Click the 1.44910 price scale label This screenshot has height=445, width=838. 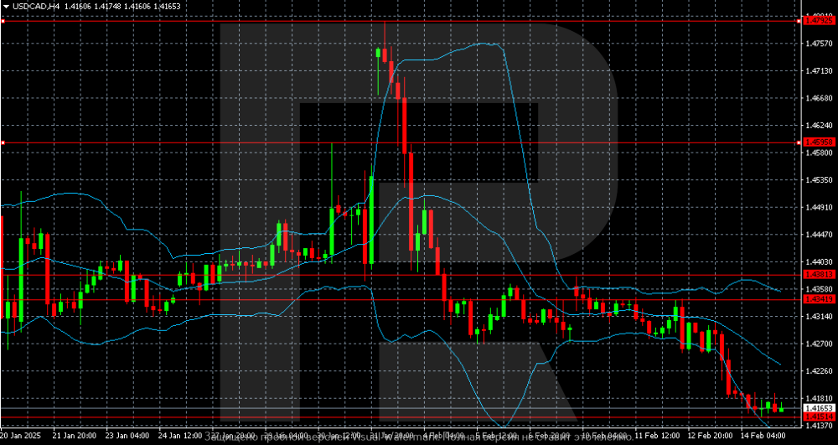[x=819, y=207]
